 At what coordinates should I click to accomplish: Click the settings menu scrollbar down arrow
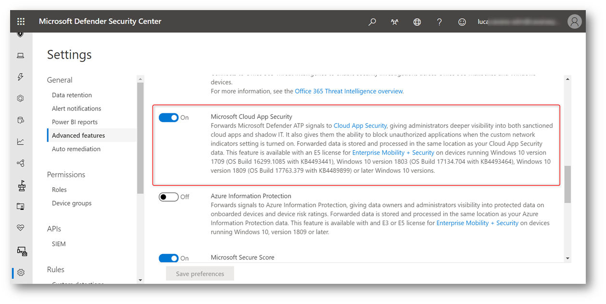coord(140,280)
